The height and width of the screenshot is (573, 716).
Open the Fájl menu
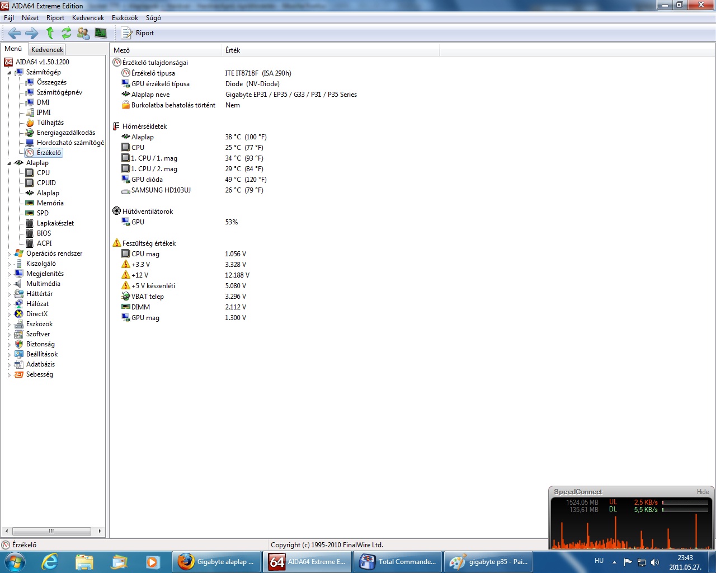point(9,18)
